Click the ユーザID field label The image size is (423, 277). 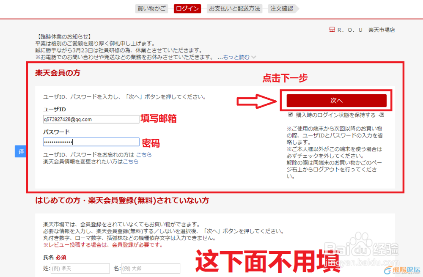coord(55,109)
